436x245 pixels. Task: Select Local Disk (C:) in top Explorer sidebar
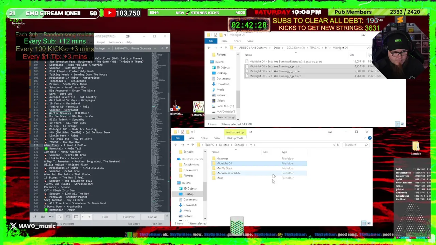tap(225, 106)
